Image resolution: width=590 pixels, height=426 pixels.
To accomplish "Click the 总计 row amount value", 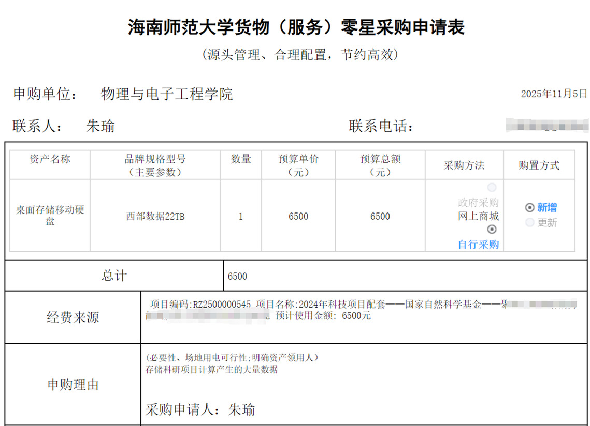I will pyautogui.click(x=237, y=276).
